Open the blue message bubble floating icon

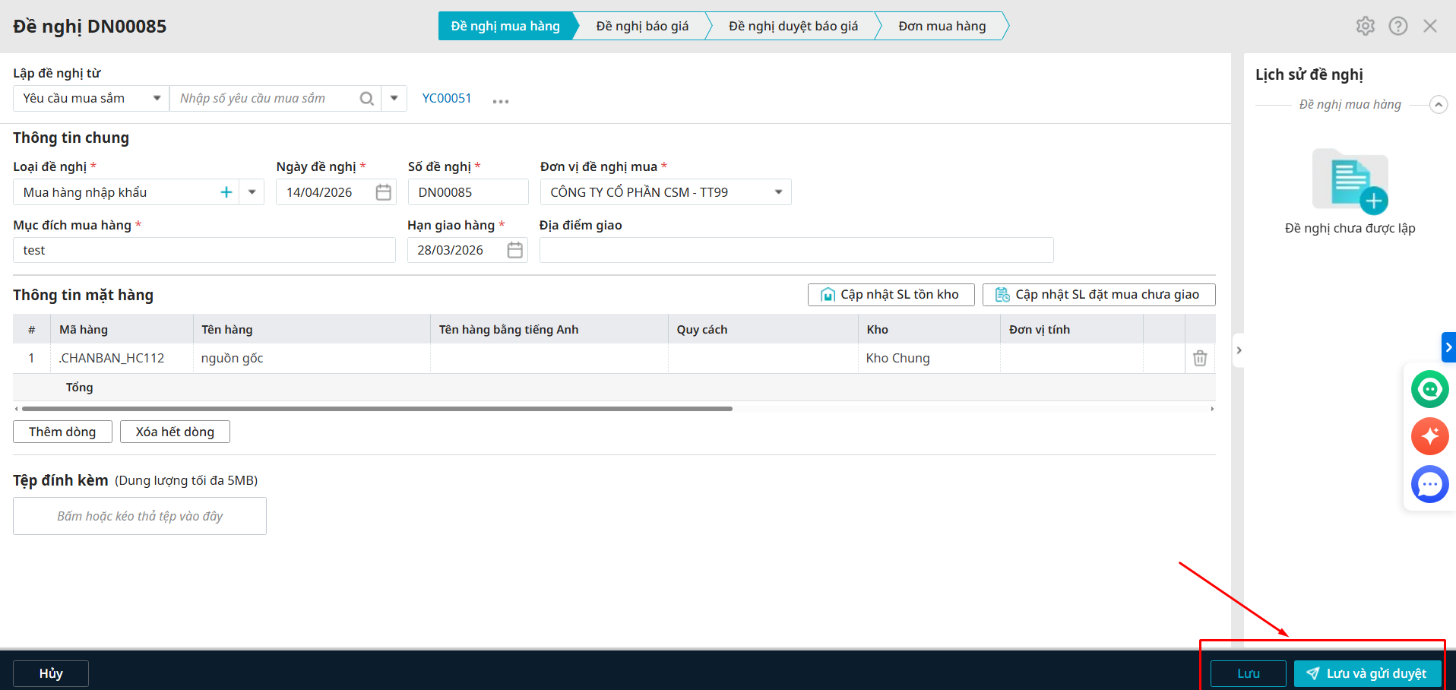(x=1430, y=484)
